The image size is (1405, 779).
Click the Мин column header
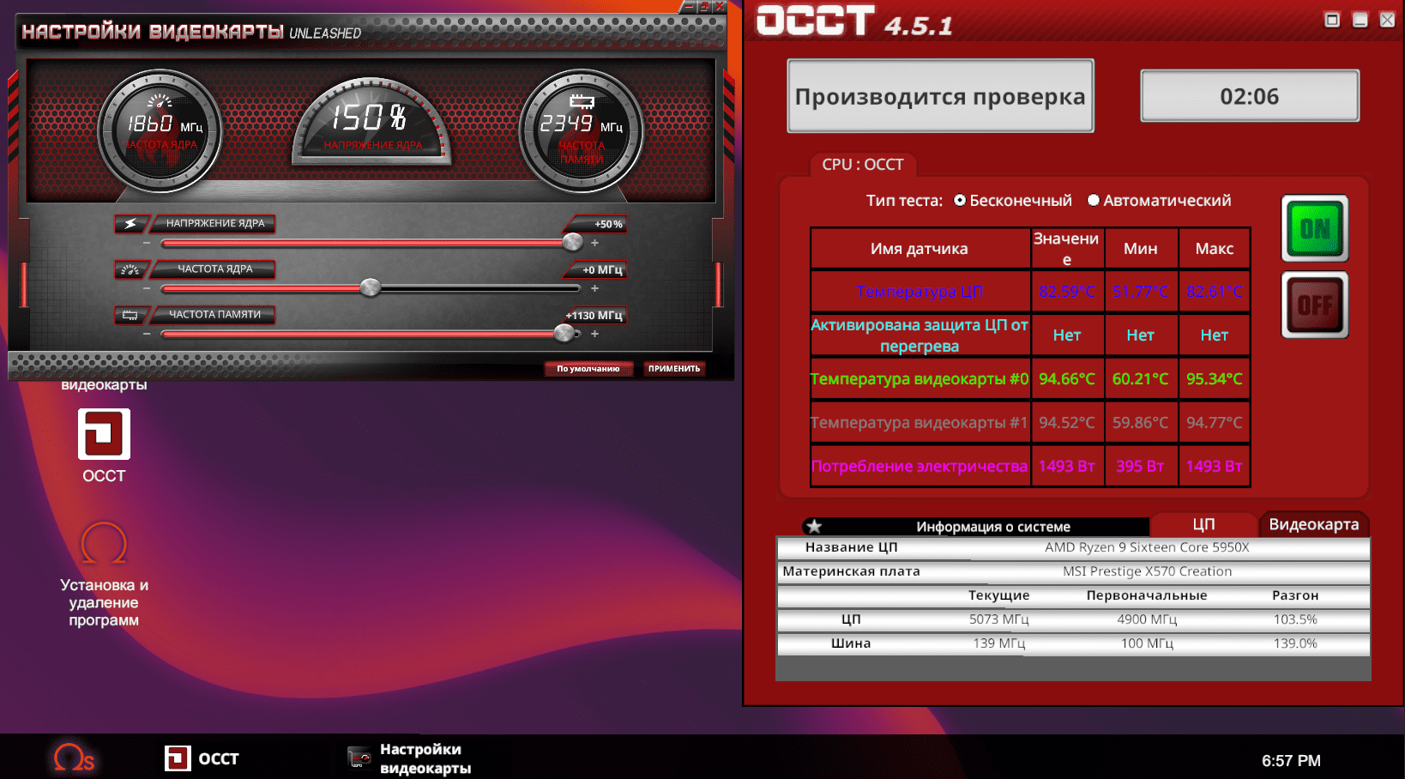[1141, 249]
